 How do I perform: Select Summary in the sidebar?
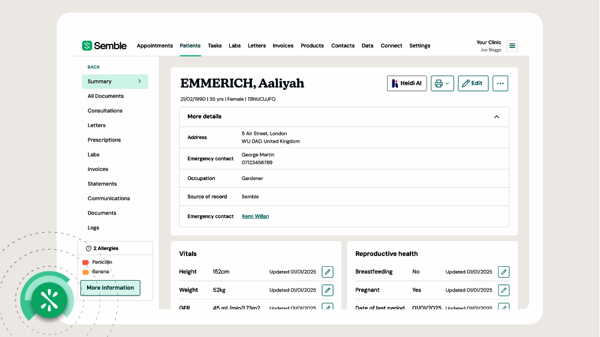(x=115, y=82)
